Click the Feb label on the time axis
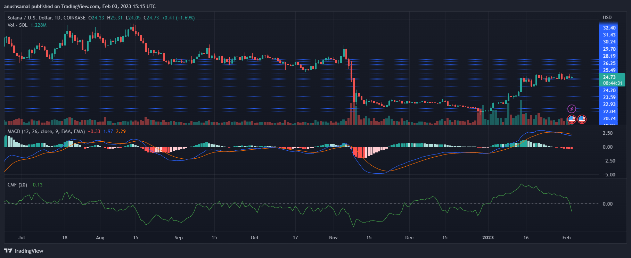 tap(566, 238)
